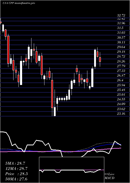Click the '50MA : 27.6' reading
Image resolution: width=130 pixels, height=183 pixels.
click(16, 179)
